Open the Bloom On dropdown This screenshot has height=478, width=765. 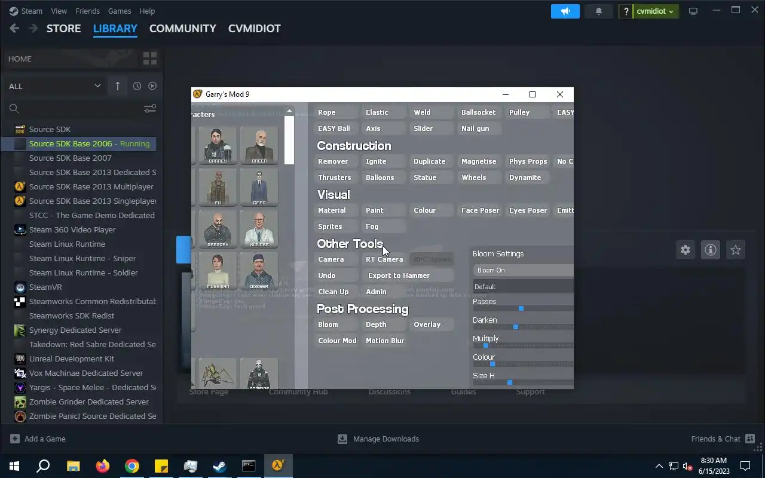tap(523, 270)
